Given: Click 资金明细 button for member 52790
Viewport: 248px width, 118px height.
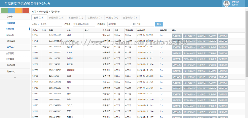Looking at the screenshot, I should point(211,47).
